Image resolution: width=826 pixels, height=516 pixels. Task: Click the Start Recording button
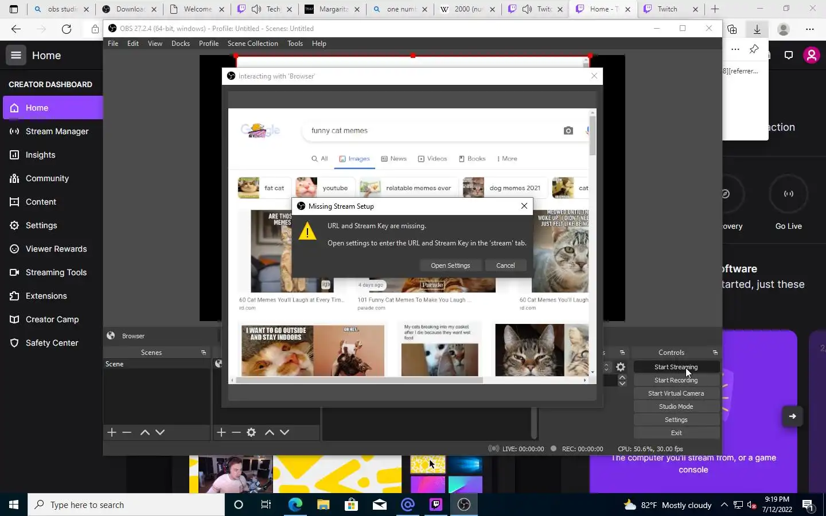pos(676,380)
